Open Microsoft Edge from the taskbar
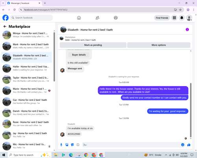Screen dimensions: 197x158 71,155
